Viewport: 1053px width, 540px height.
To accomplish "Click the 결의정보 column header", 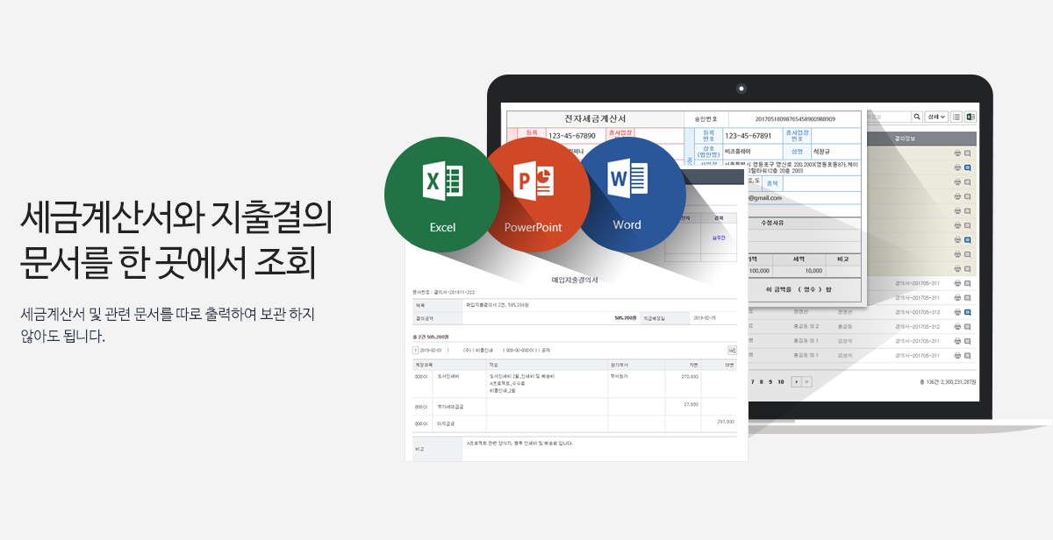I will click(x=905, y=139).
